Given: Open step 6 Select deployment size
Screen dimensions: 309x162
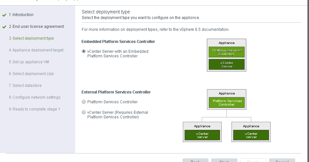Looking at the screenshot, I should point(31,74).
